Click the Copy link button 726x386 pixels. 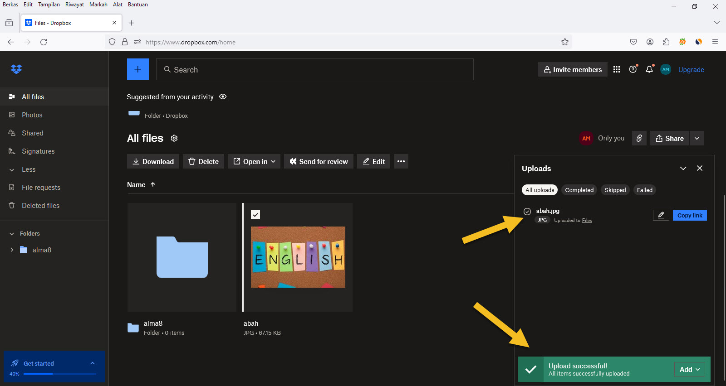point(689,215)
